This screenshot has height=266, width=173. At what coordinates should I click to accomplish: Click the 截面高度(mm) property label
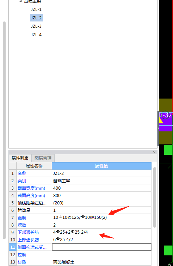coord(31,196)
